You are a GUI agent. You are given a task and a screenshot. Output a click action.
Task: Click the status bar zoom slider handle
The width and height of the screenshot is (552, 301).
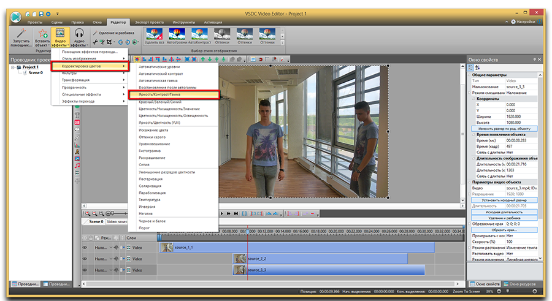coord(508,291)
